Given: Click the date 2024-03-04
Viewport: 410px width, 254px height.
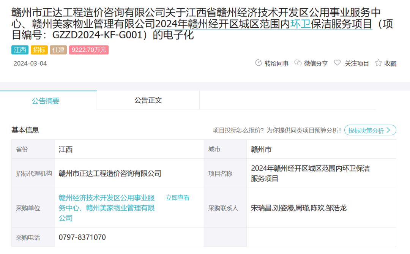Looking at the screenshot, I should pos(30,63).
